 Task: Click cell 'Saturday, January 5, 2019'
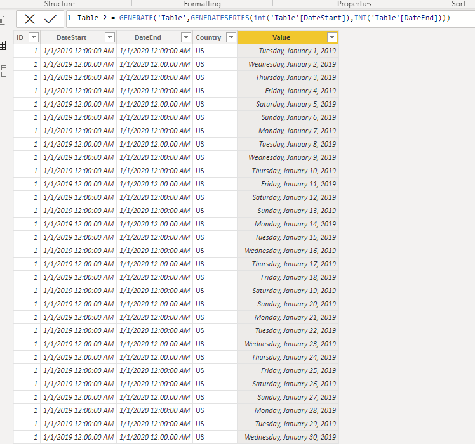click(x=288, y=104)
